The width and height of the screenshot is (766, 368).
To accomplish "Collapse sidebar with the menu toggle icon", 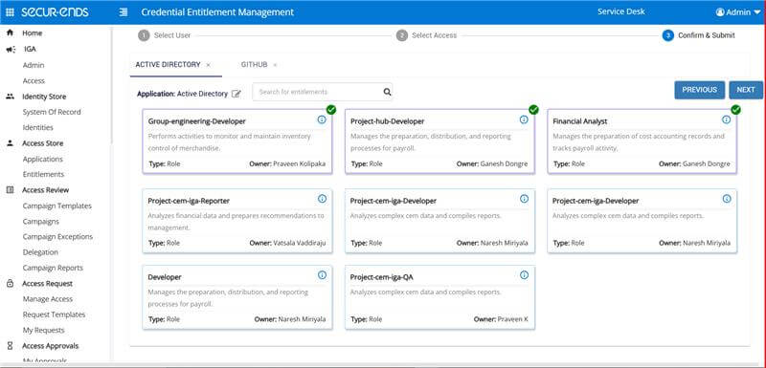I will click(x=124, y=12).
